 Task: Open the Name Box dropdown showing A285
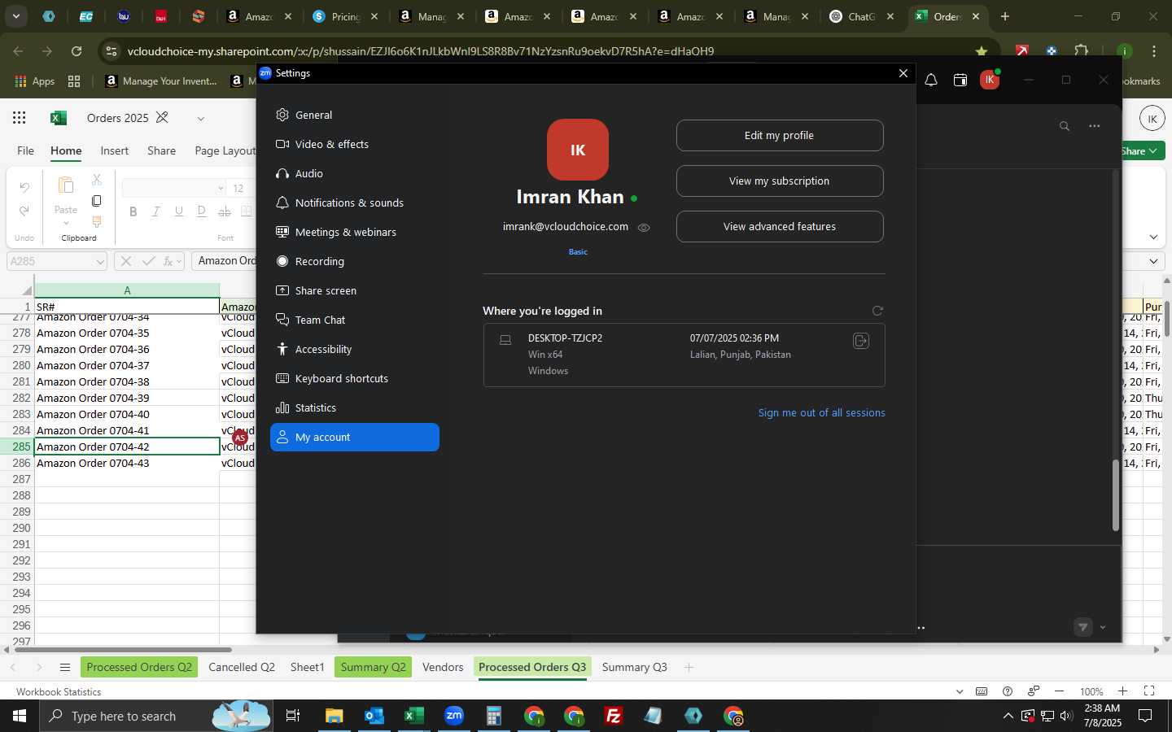tap(100, 262)
